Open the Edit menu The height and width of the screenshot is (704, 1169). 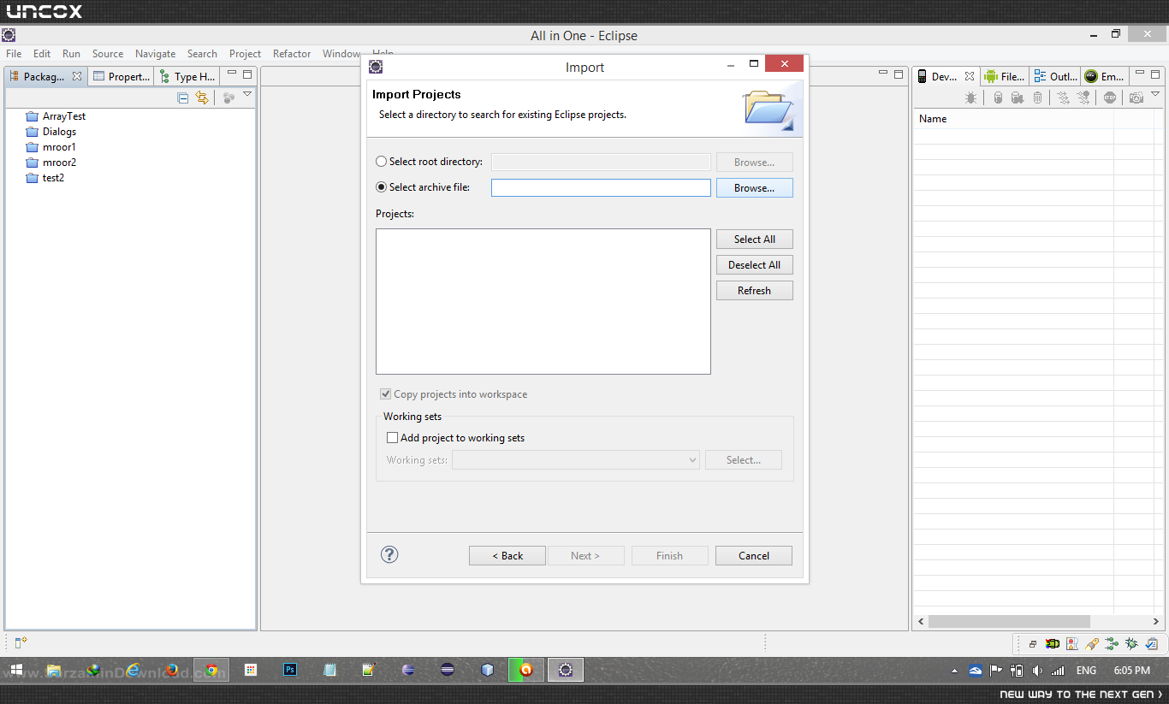pos(42,54)
